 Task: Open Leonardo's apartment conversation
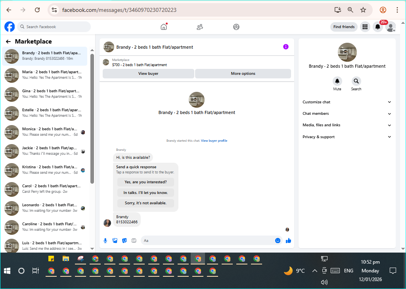pos(44,208)
